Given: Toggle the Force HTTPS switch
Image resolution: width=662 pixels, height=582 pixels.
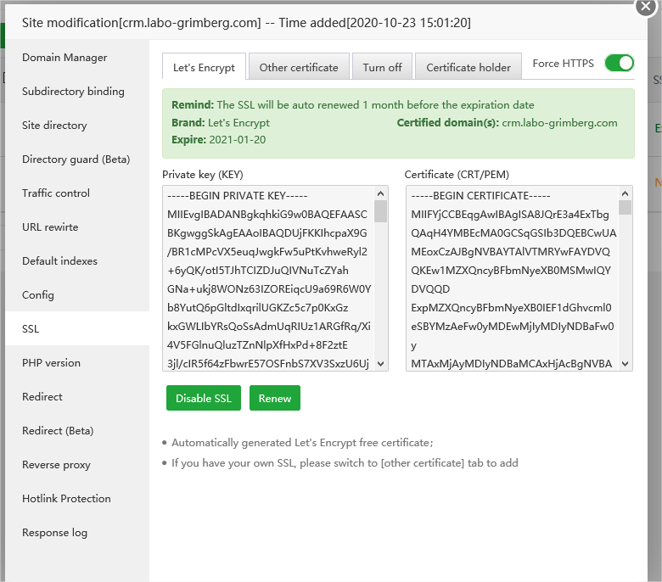Looking at the screenshot, I should click(x=619, y=64).
